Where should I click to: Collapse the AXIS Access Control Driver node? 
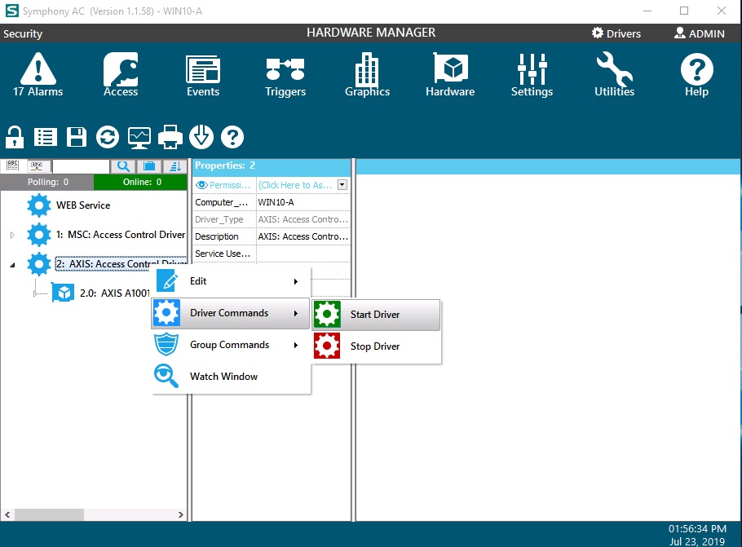click(x=13, y=264)
